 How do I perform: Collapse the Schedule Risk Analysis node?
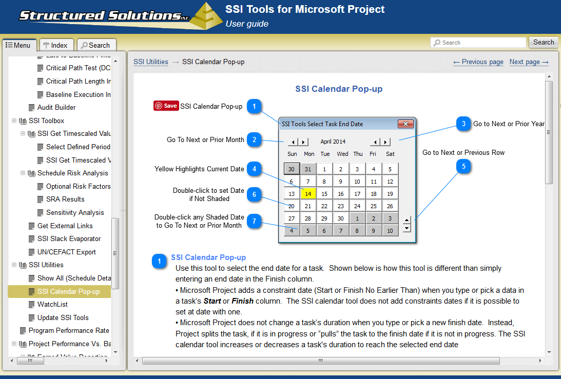(x=23, y=173)
